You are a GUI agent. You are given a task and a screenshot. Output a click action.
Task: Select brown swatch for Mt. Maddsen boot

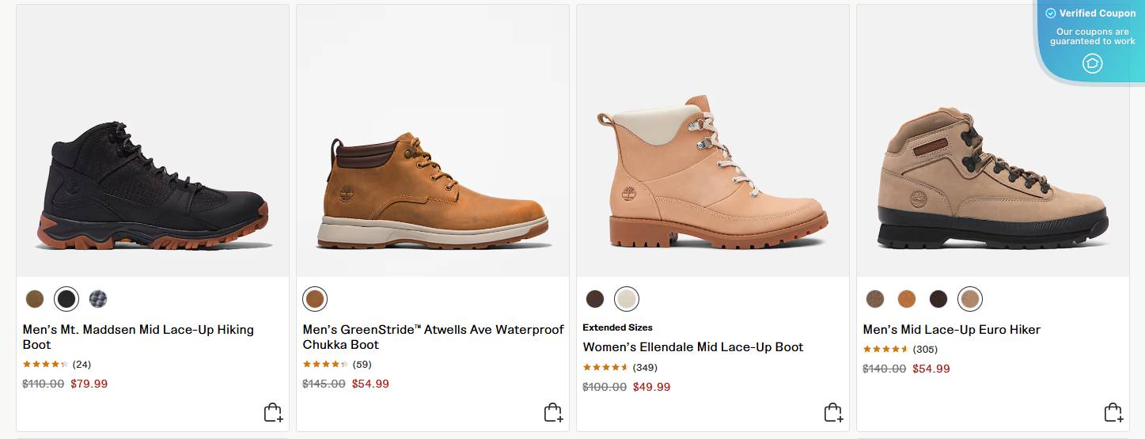(35, 299)
